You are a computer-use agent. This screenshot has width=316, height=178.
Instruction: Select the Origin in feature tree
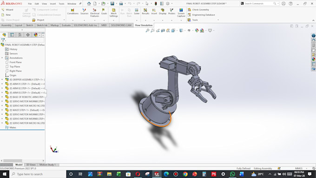click(11, 75)
